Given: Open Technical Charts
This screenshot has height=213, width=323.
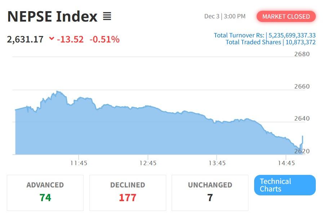Looking at the screenshot, I should 284,185.
